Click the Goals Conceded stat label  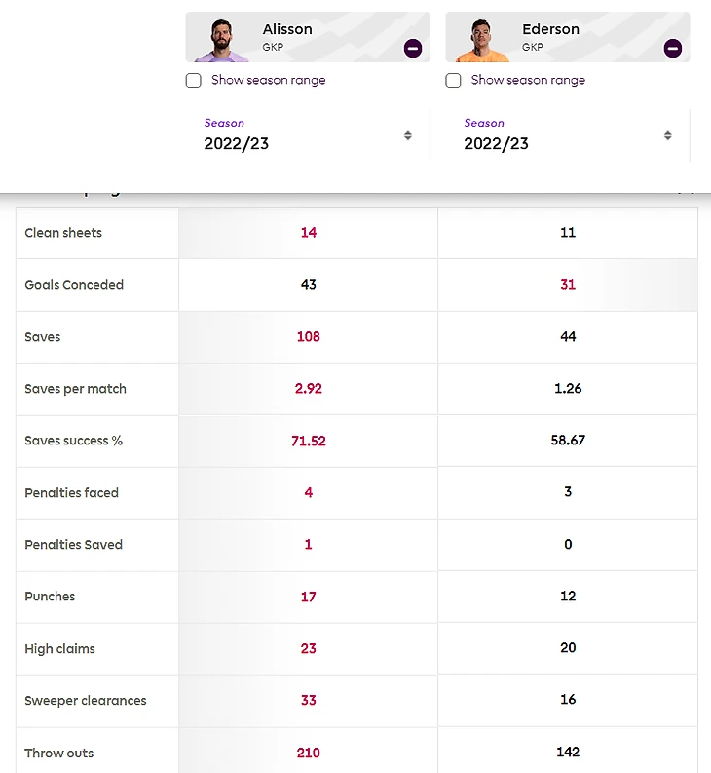(74, 285)
